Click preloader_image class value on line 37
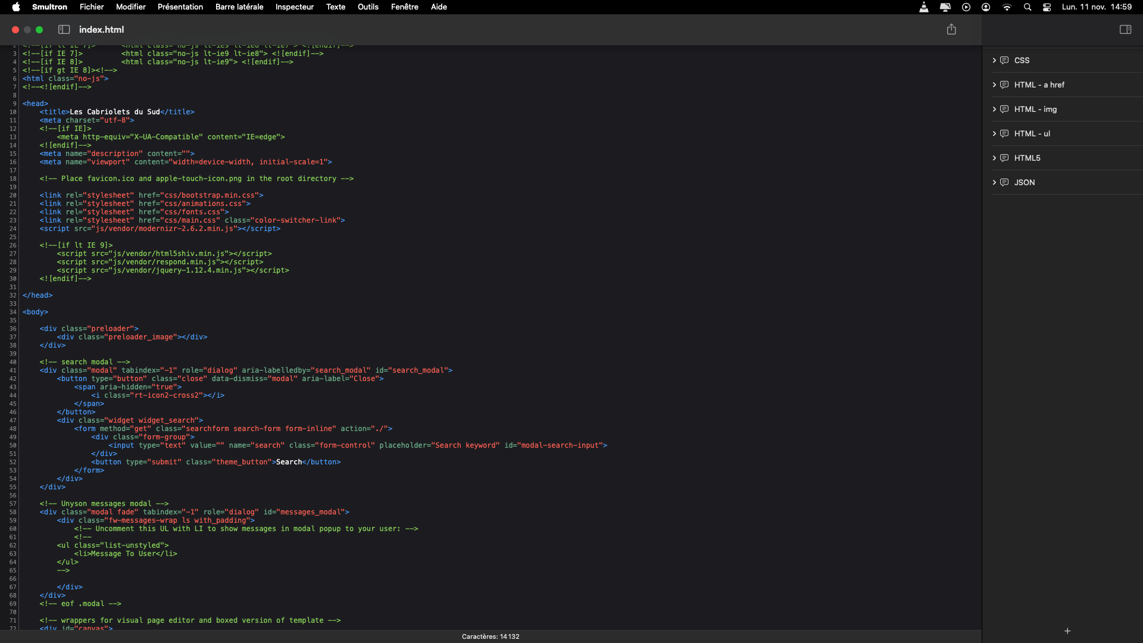 coord(140,337)
